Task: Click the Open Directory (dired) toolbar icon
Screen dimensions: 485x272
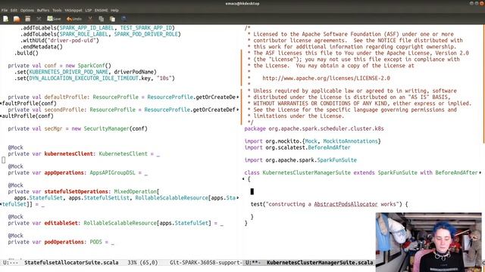Action: pyautogui.click(x=28, y=19)
